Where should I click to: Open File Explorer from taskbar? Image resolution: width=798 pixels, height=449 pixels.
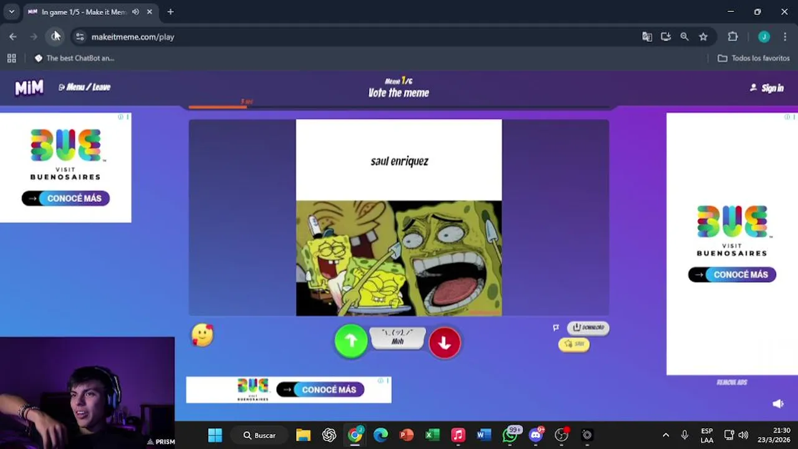pos(303,435)
